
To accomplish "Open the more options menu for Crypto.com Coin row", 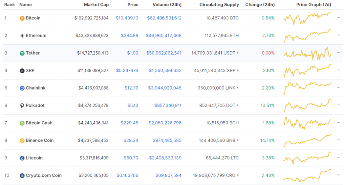I will point(338,175).
